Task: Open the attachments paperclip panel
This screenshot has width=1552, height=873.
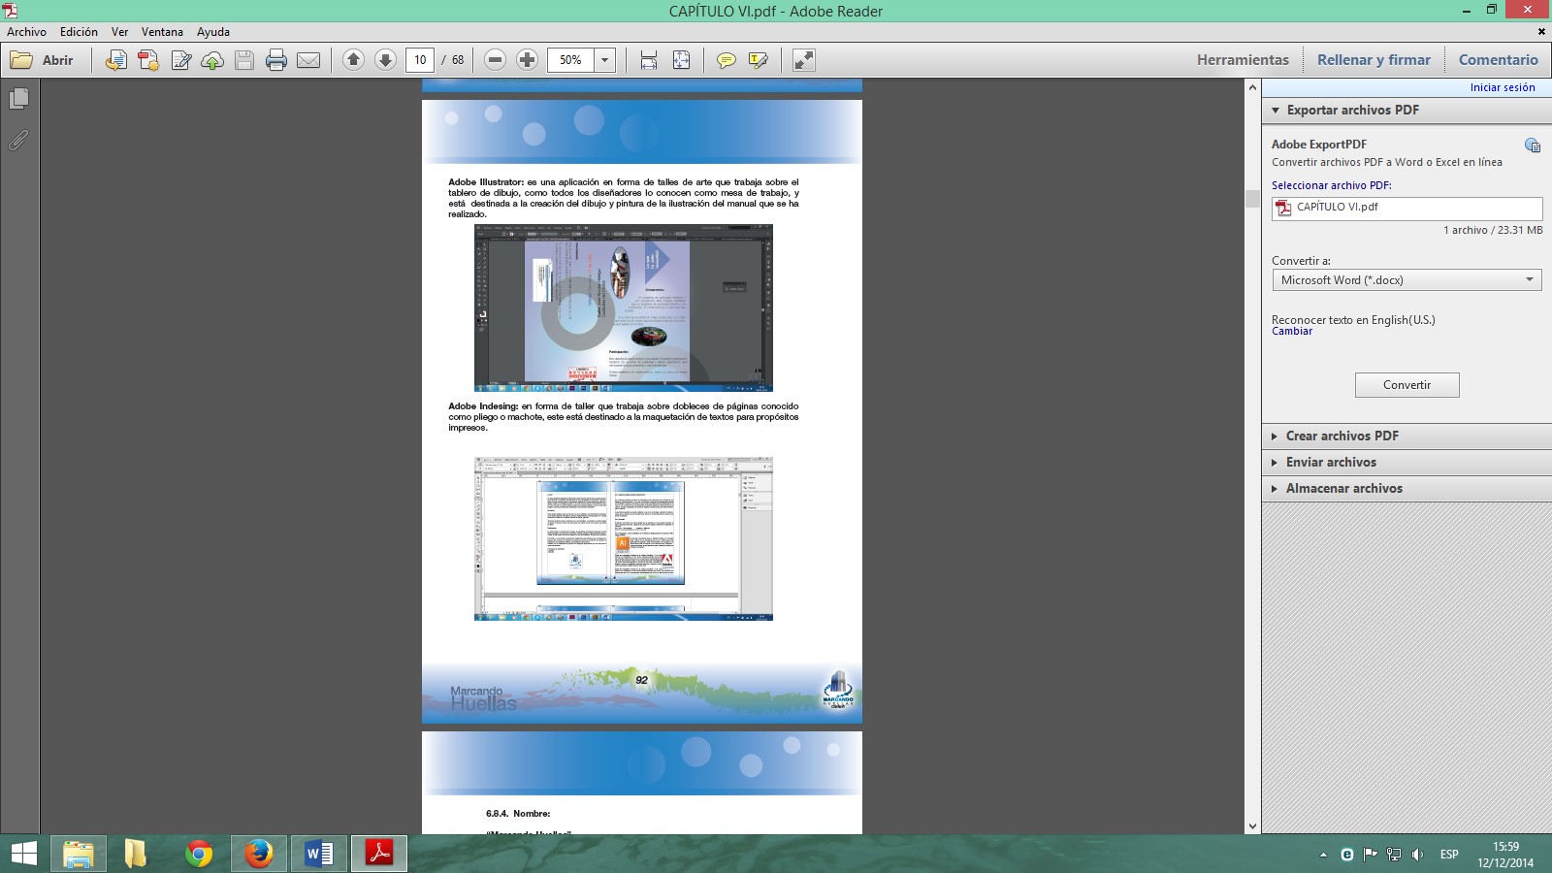Action: point(18,141)
